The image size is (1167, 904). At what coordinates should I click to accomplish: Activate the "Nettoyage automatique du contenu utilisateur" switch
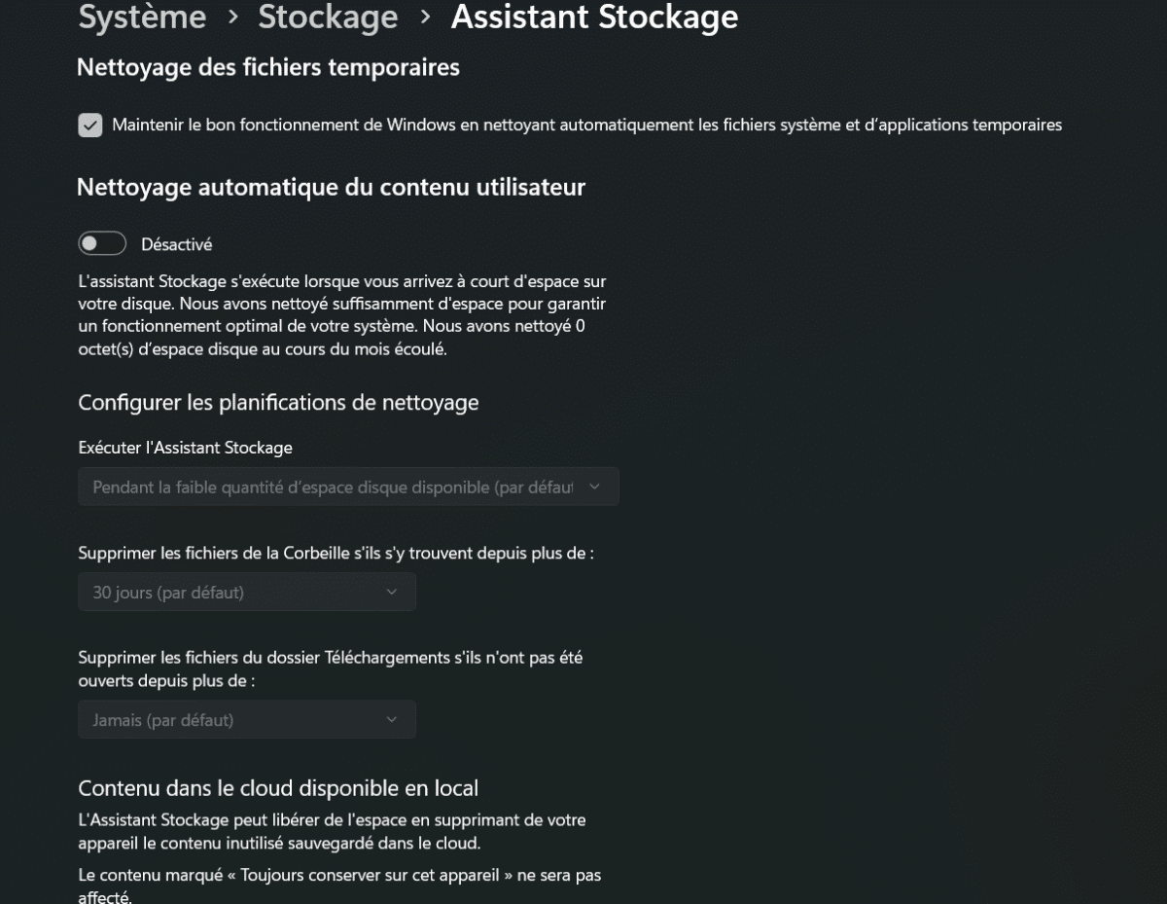pos(102,243)
